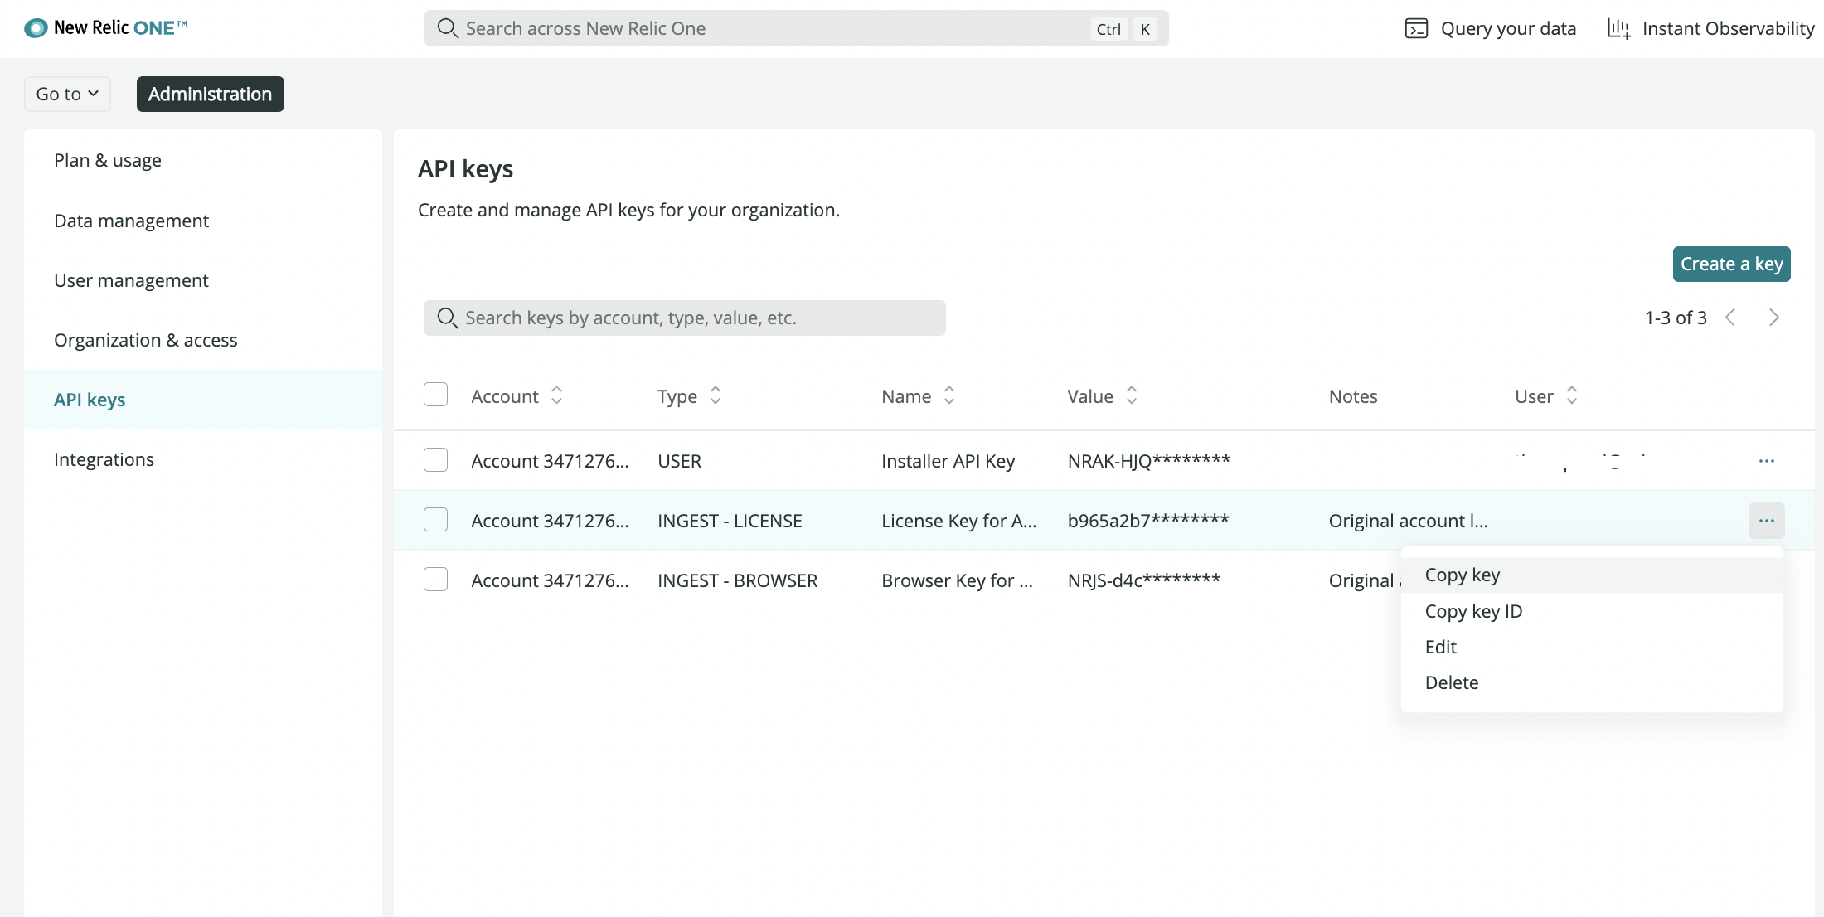Image resolution: width=1824 pixels, height=917 pixels.
Task: Click the global search magnifier icon
Action: [448, 28]
